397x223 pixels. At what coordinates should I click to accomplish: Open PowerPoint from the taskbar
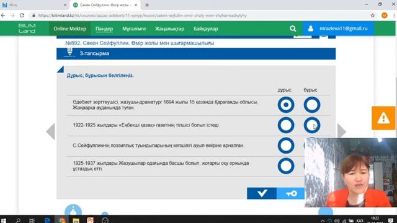pyautogui.click(x=91, y=221)
